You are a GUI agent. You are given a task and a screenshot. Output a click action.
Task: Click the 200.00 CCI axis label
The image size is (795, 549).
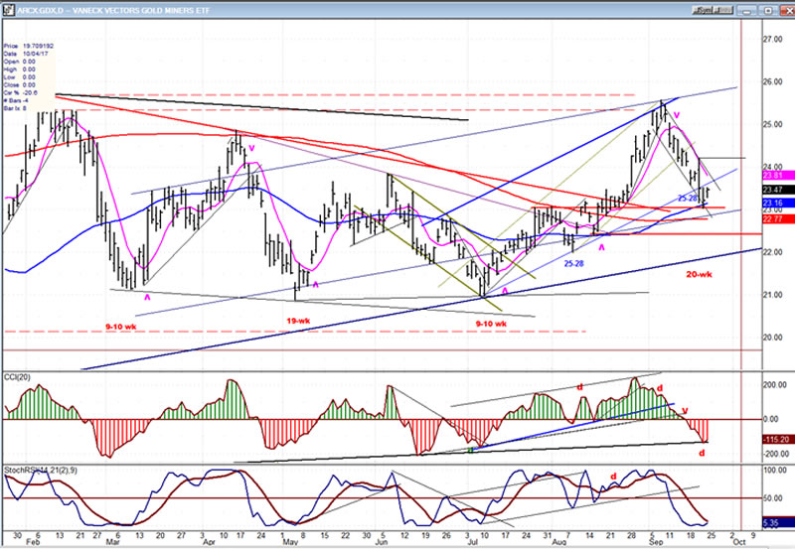pos(776,385)
